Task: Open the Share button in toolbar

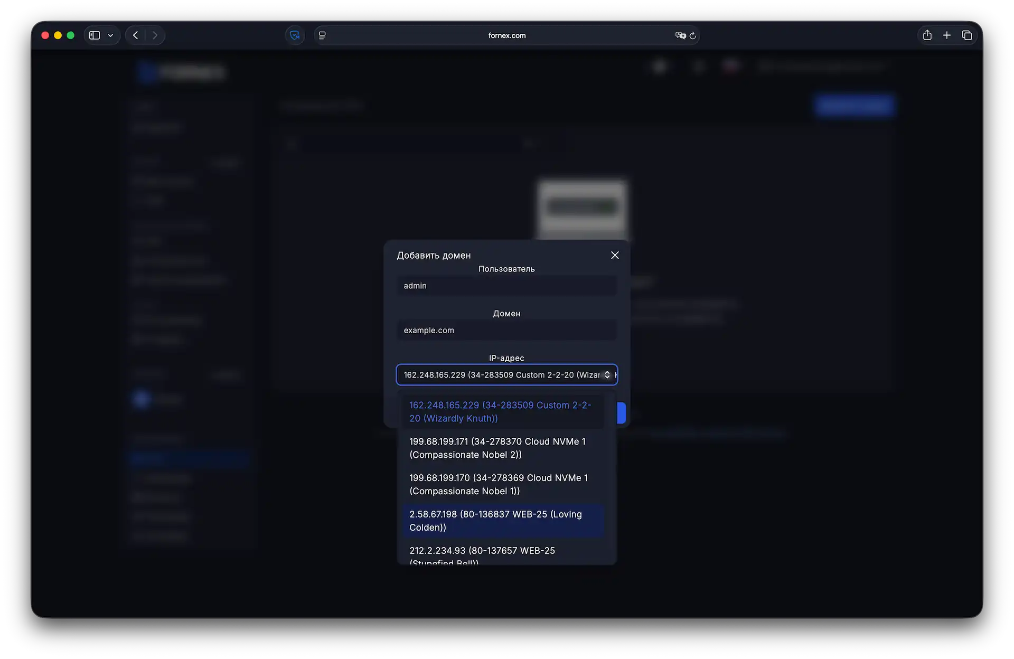Action: [x=927, y=35]
